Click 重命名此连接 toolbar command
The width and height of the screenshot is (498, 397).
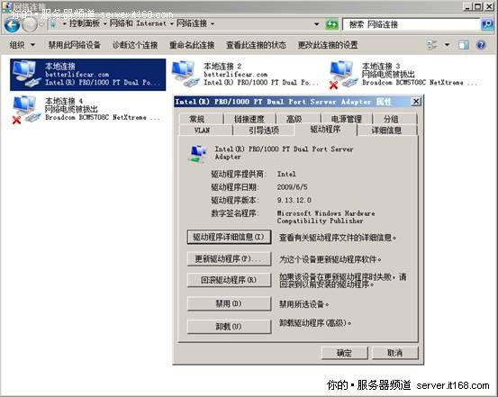[x=192, y=45]
